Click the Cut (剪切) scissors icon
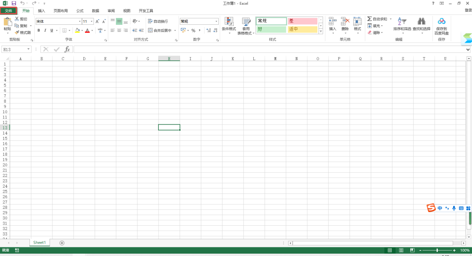 [17, 19]
